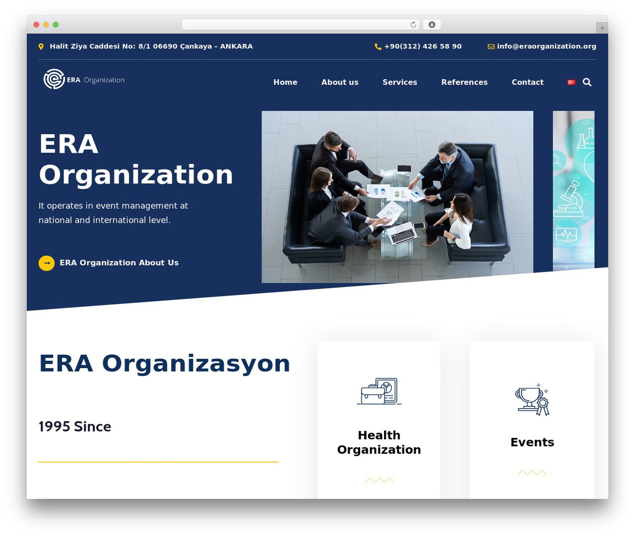635x537 pixels.
Task: Click the event management description text
Action: pyautogui.click(x=114, y=213)
